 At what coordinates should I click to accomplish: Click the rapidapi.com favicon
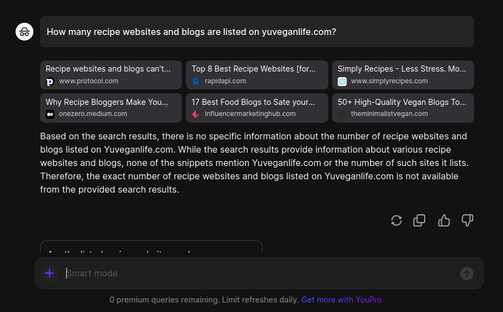196,82
